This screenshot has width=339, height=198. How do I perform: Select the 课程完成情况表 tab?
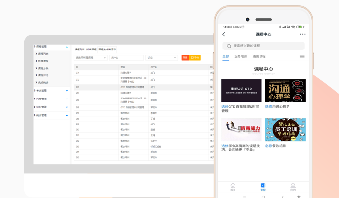pyautogui.click(x=107, y=49)
